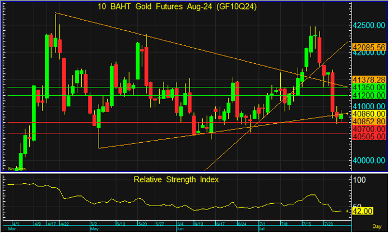This screenshot has height=233, width=389.
Task: Click the green 41350.00 level label
Action: click(x=368, y=88)
